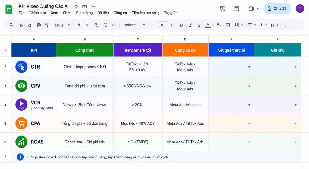Open the Định dạng menu
This screenshot has height=169, width=309.
[84, 13]
